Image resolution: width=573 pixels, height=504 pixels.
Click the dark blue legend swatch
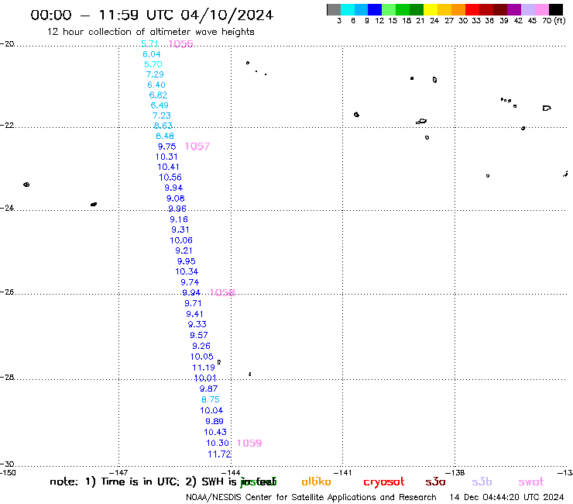tap(375, 9)
